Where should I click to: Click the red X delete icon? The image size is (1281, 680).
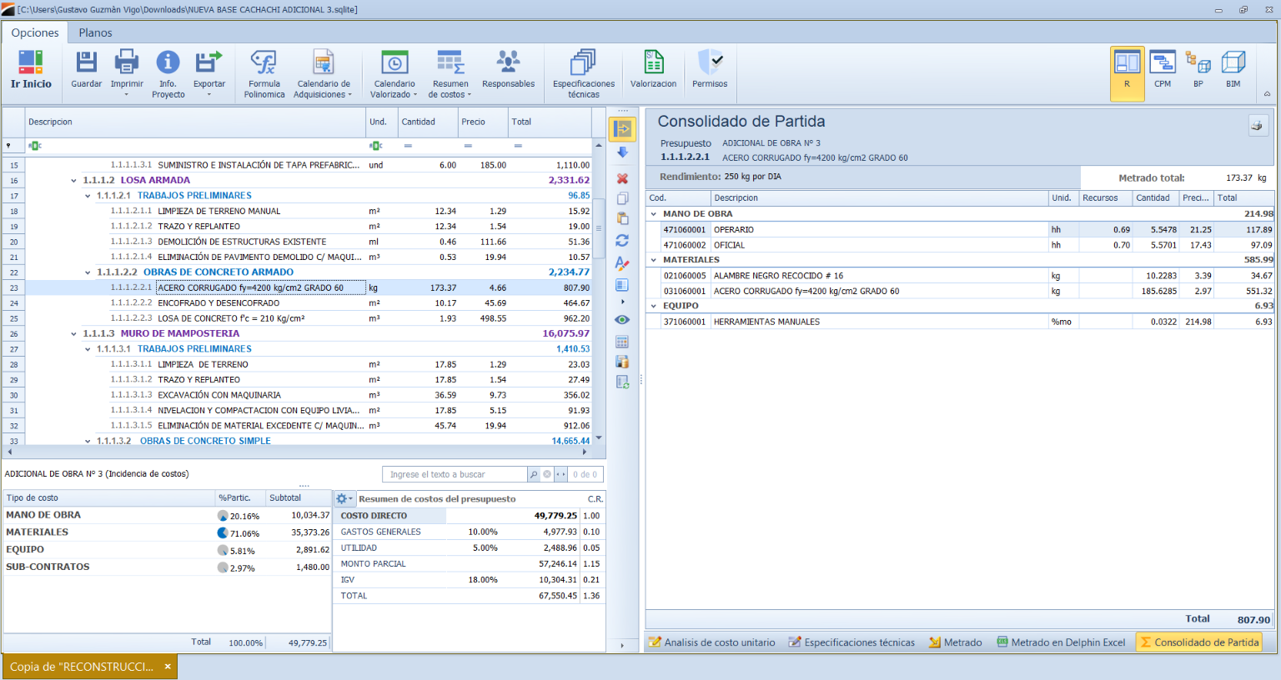click(x=622, y=179)
